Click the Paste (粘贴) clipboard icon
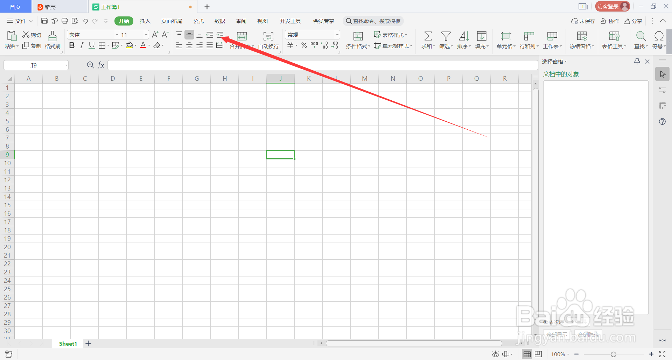 tap(12, 36)
